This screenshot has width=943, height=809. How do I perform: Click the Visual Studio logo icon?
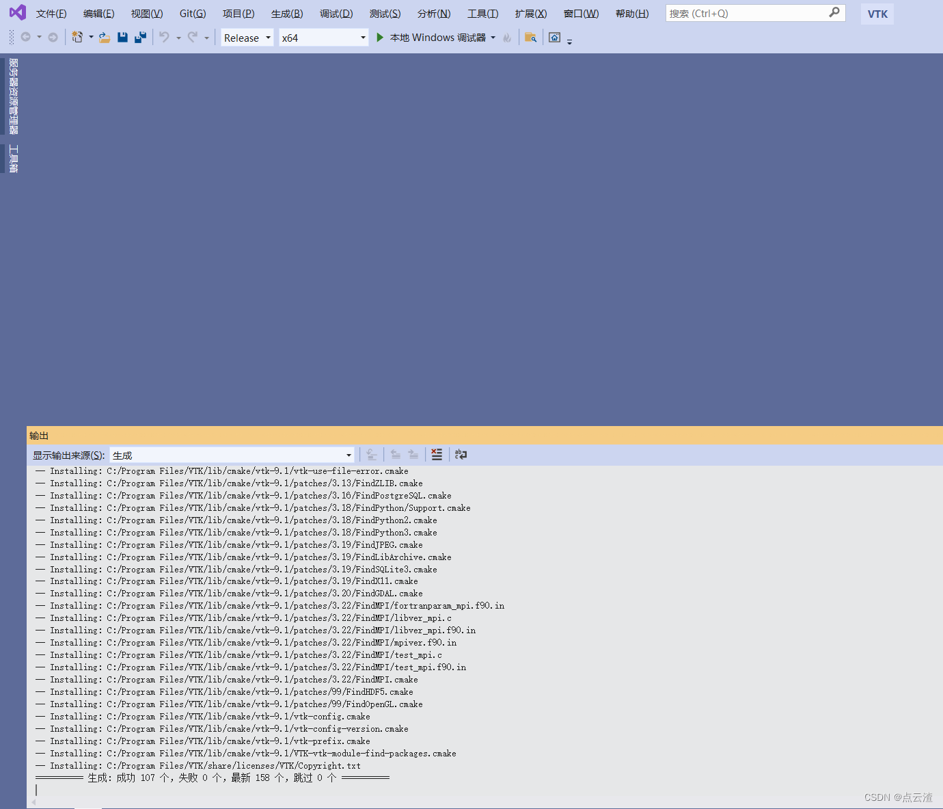(x=17, y=12)
